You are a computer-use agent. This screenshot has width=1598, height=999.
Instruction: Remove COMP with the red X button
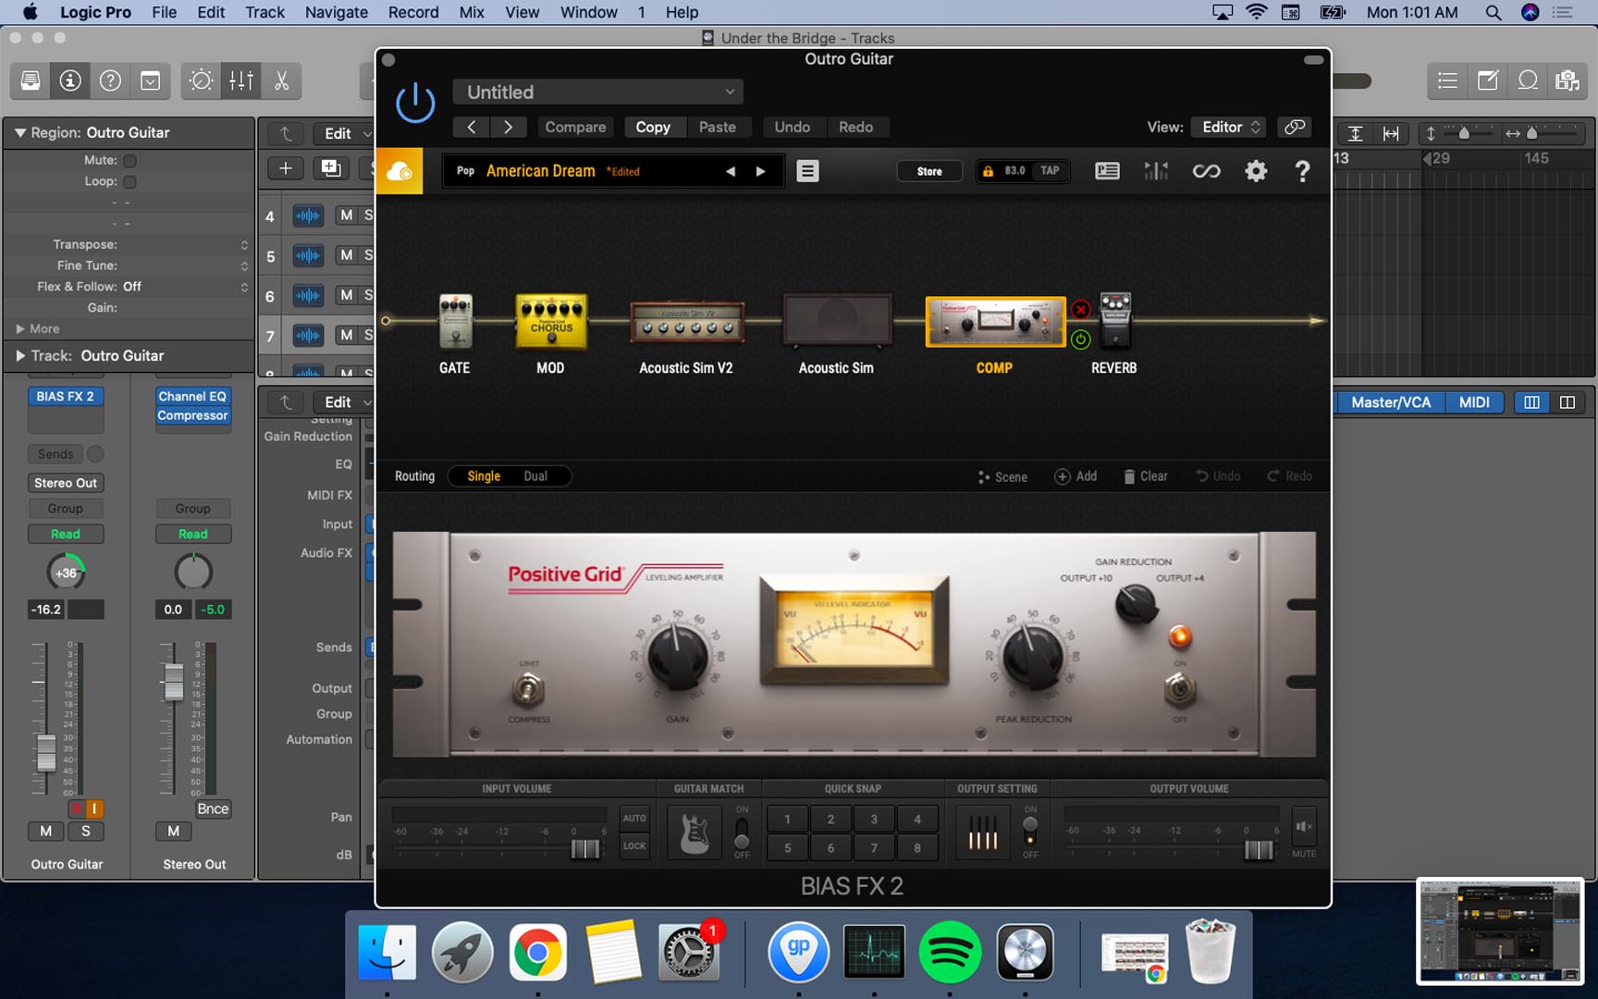1080,309
